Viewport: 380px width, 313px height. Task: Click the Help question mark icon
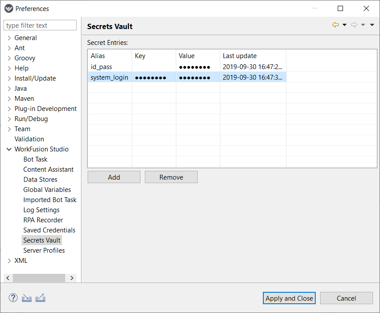click(x=13, y=298)
